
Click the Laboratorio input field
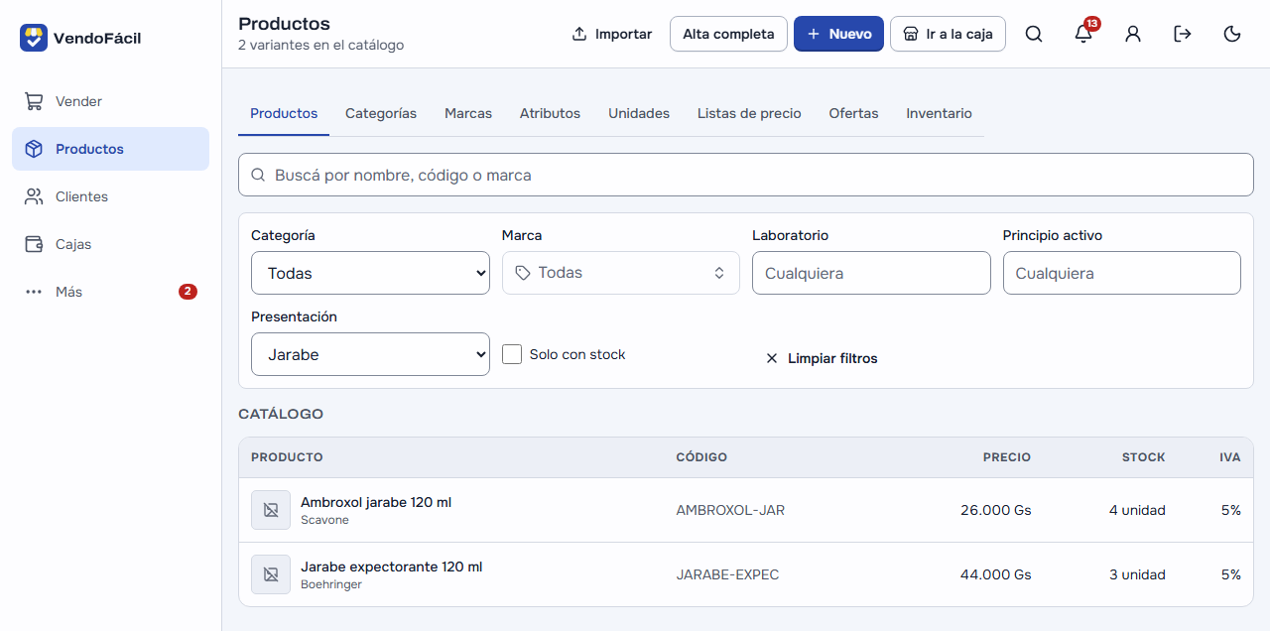pyautogui.click(x=871, y=273)
